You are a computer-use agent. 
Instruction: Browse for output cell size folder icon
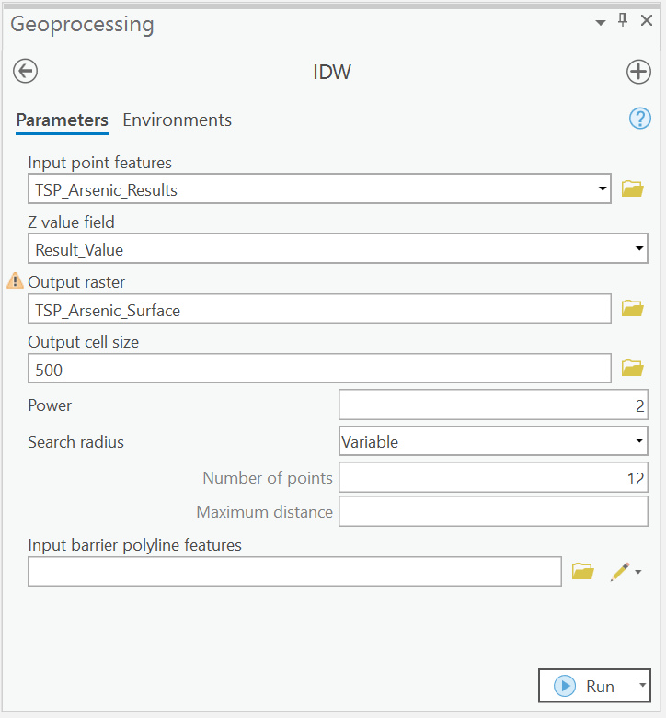(x=633, y=368)
